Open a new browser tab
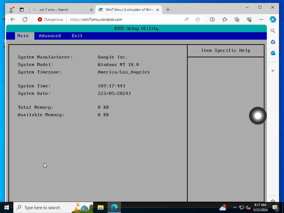This screenshot has height=213, width=284. [168, 10]
